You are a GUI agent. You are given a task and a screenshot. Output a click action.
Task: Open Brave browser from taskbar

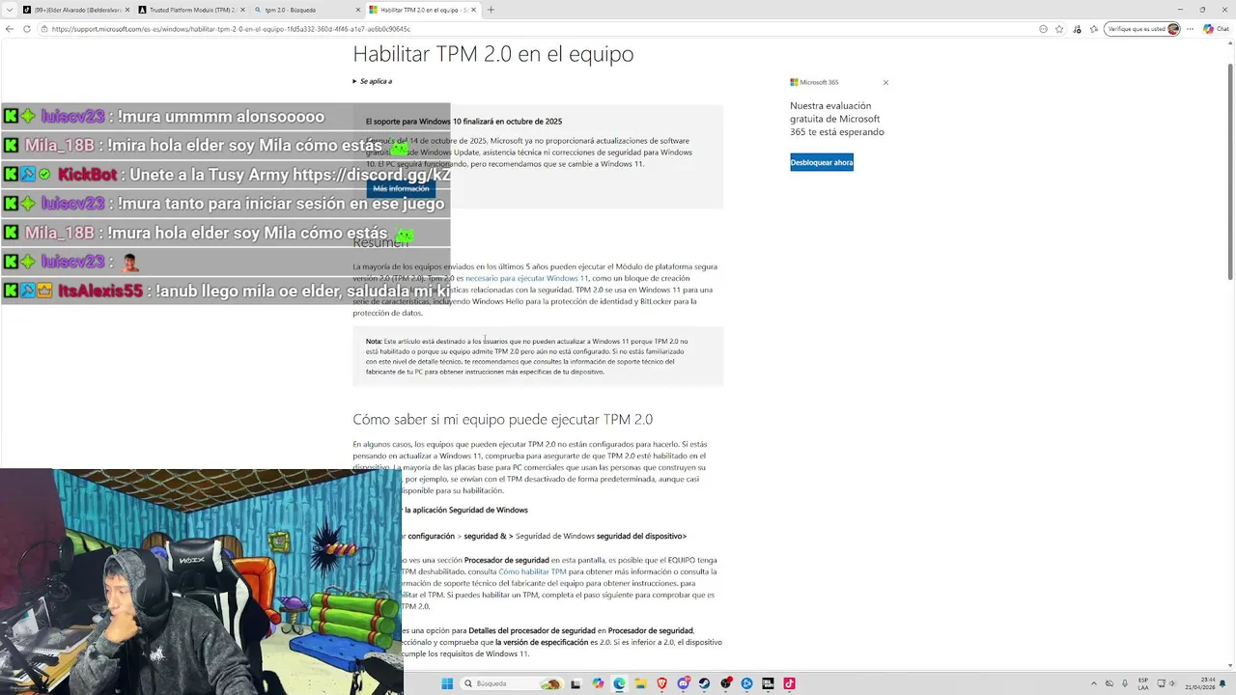click(661, 683)
